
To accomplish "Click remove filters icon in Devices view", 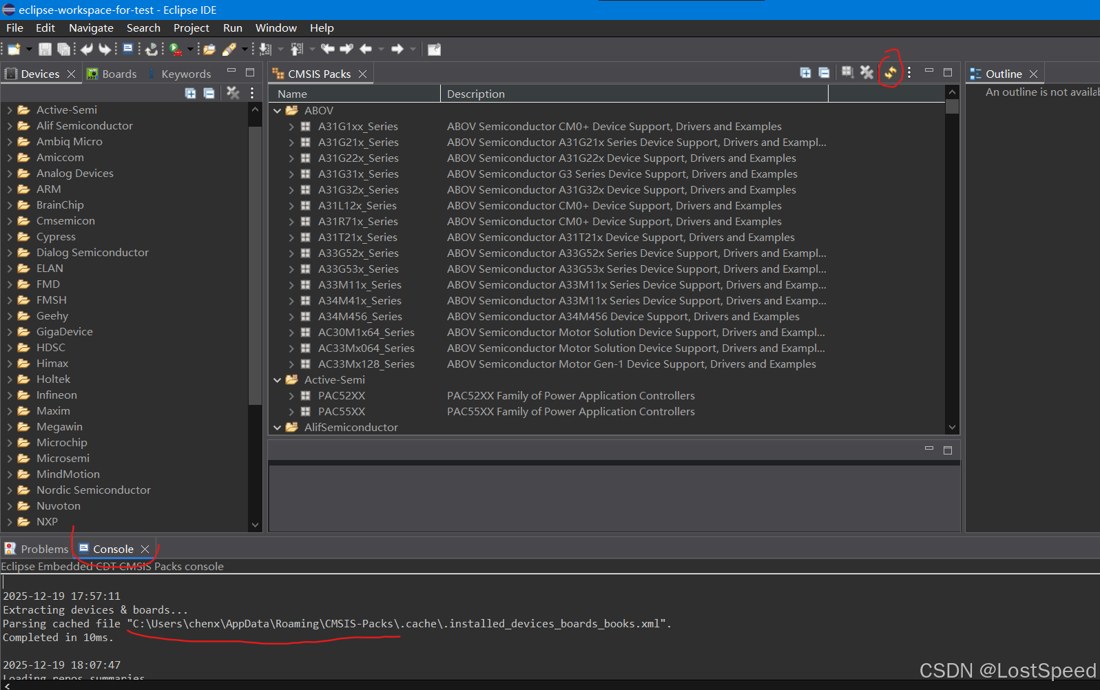I will 233,93.
